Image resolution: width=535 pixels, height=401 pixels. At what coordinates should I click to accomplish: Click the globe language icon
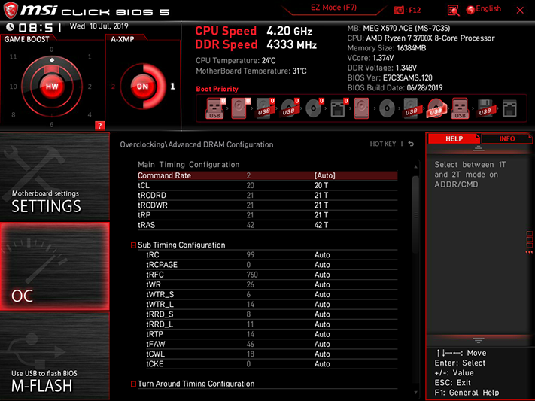(x=470, y=10)
